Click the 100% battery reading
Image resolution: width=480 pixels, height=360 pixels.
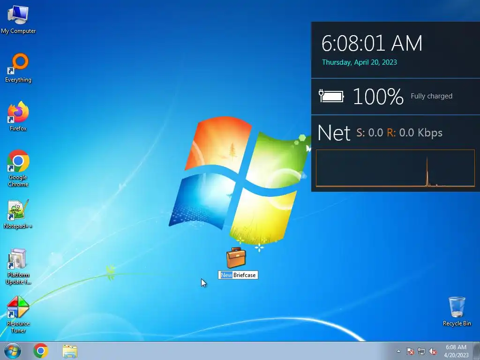[378, 97]
